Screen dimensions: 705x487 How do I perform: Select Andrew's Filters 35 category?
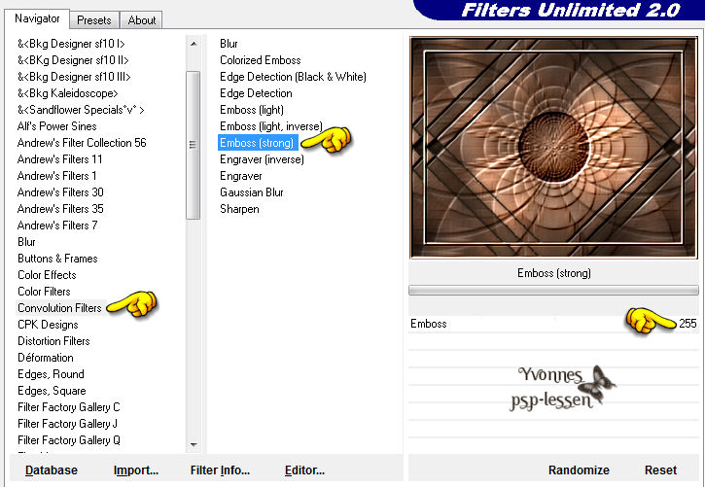pos(60,209)
